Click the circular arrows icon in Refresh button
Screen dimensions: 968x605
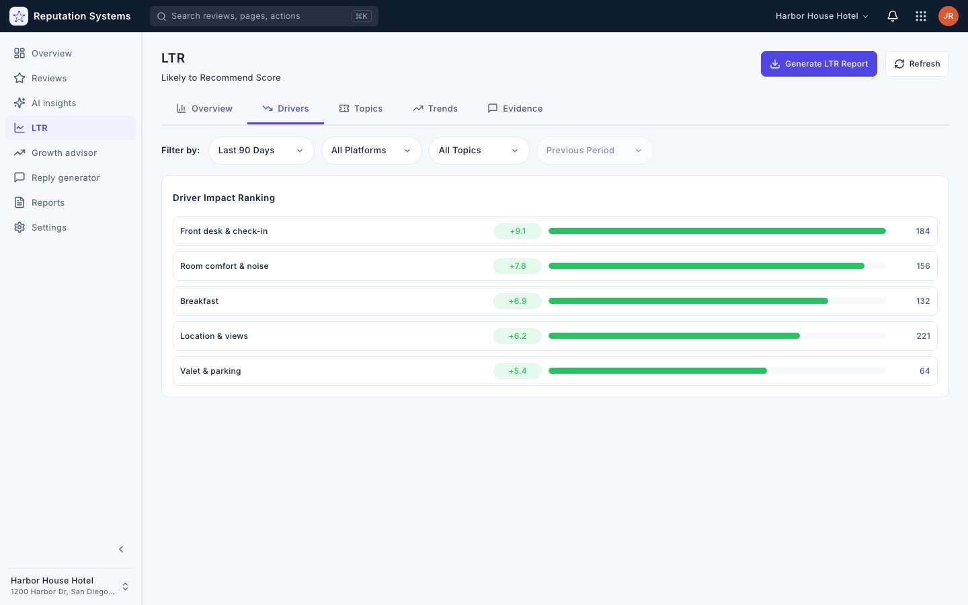(x=899, y=64)
